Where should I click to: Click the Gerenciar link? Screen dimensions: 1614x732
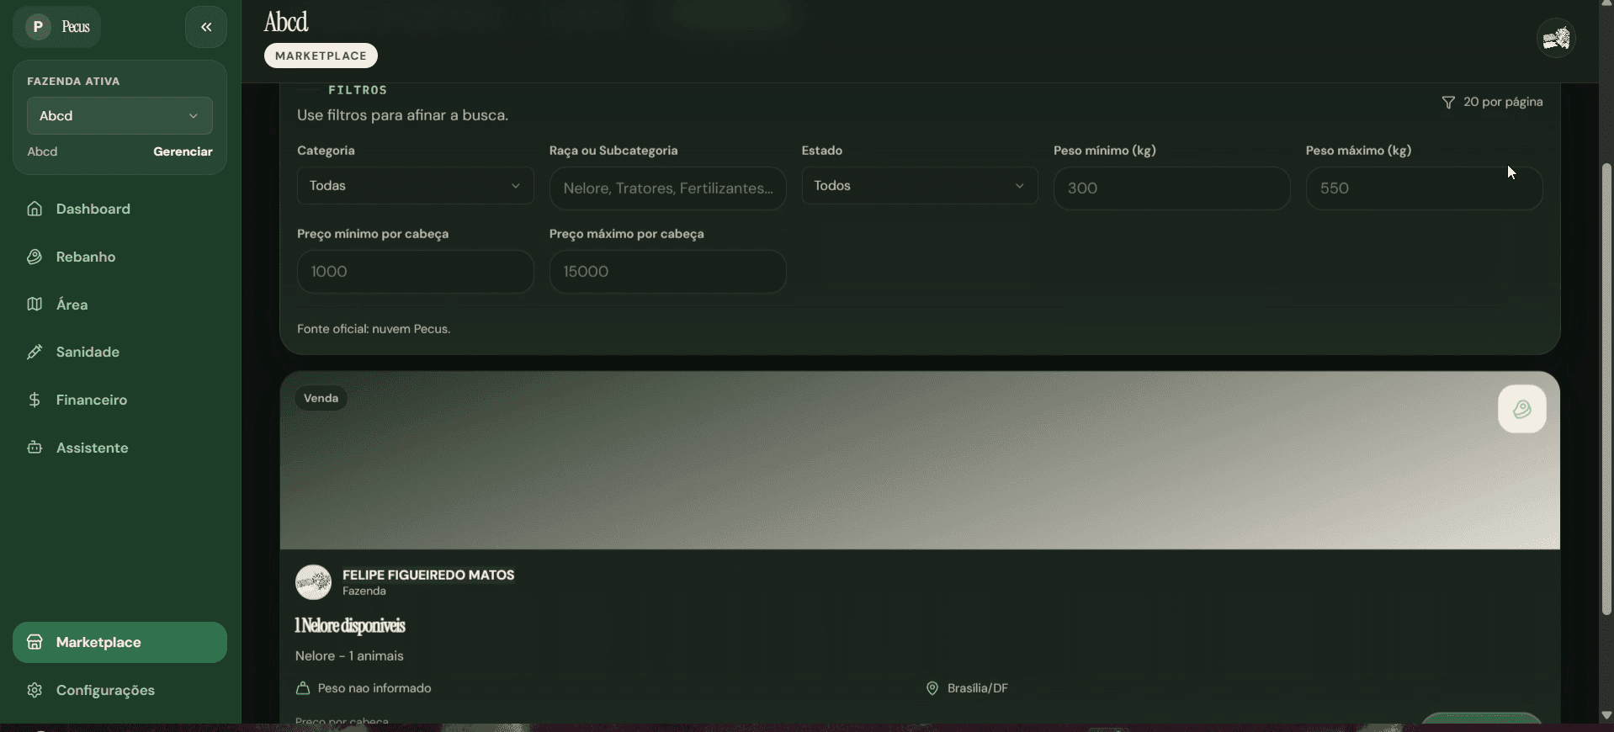(183, 151)
